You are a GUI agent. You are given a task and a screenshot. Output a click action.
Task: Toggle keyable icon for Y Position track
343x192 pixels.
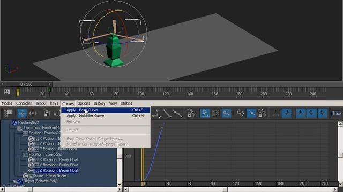point(31,143)
